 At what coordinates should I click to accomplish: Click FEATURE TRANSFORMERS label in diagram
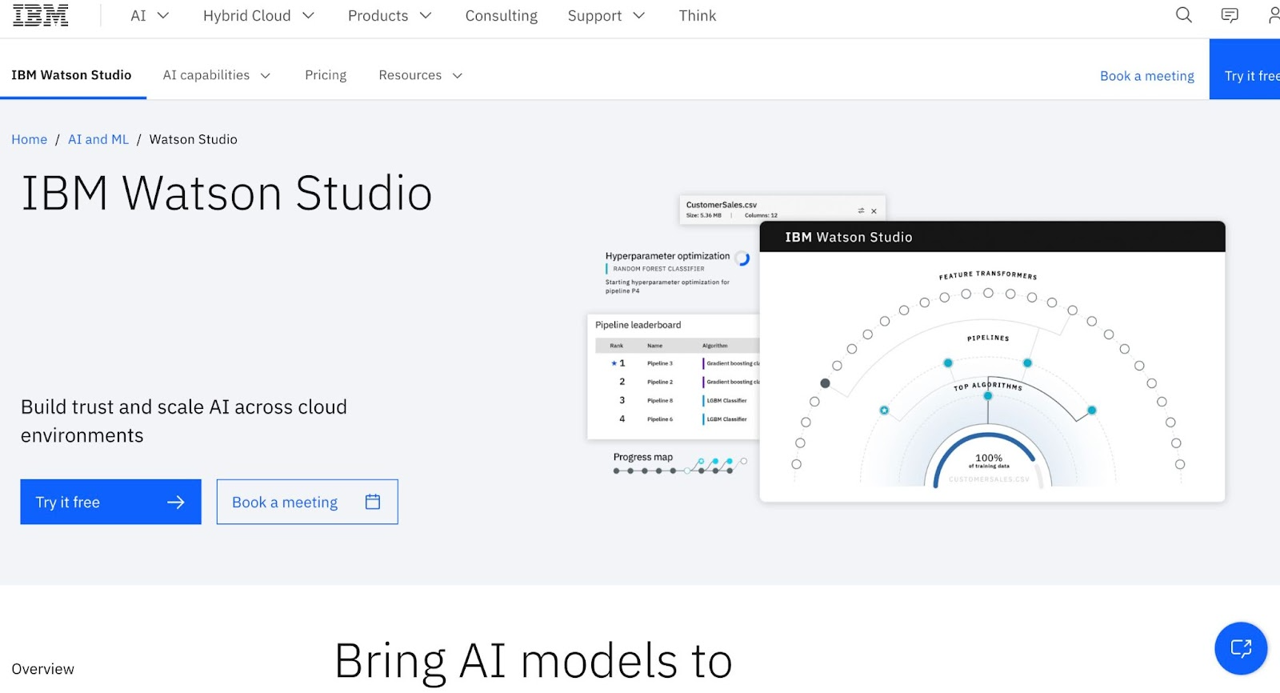988,275
